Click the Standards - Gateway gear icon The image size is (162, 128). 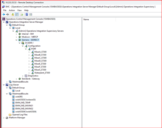(20, 79)
